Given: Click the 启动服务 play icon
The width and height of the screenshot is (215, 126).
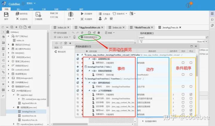Looking at the screenshot, I should point(82,13).
